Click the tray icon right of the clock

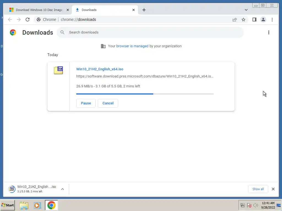[x=279, y=205]
